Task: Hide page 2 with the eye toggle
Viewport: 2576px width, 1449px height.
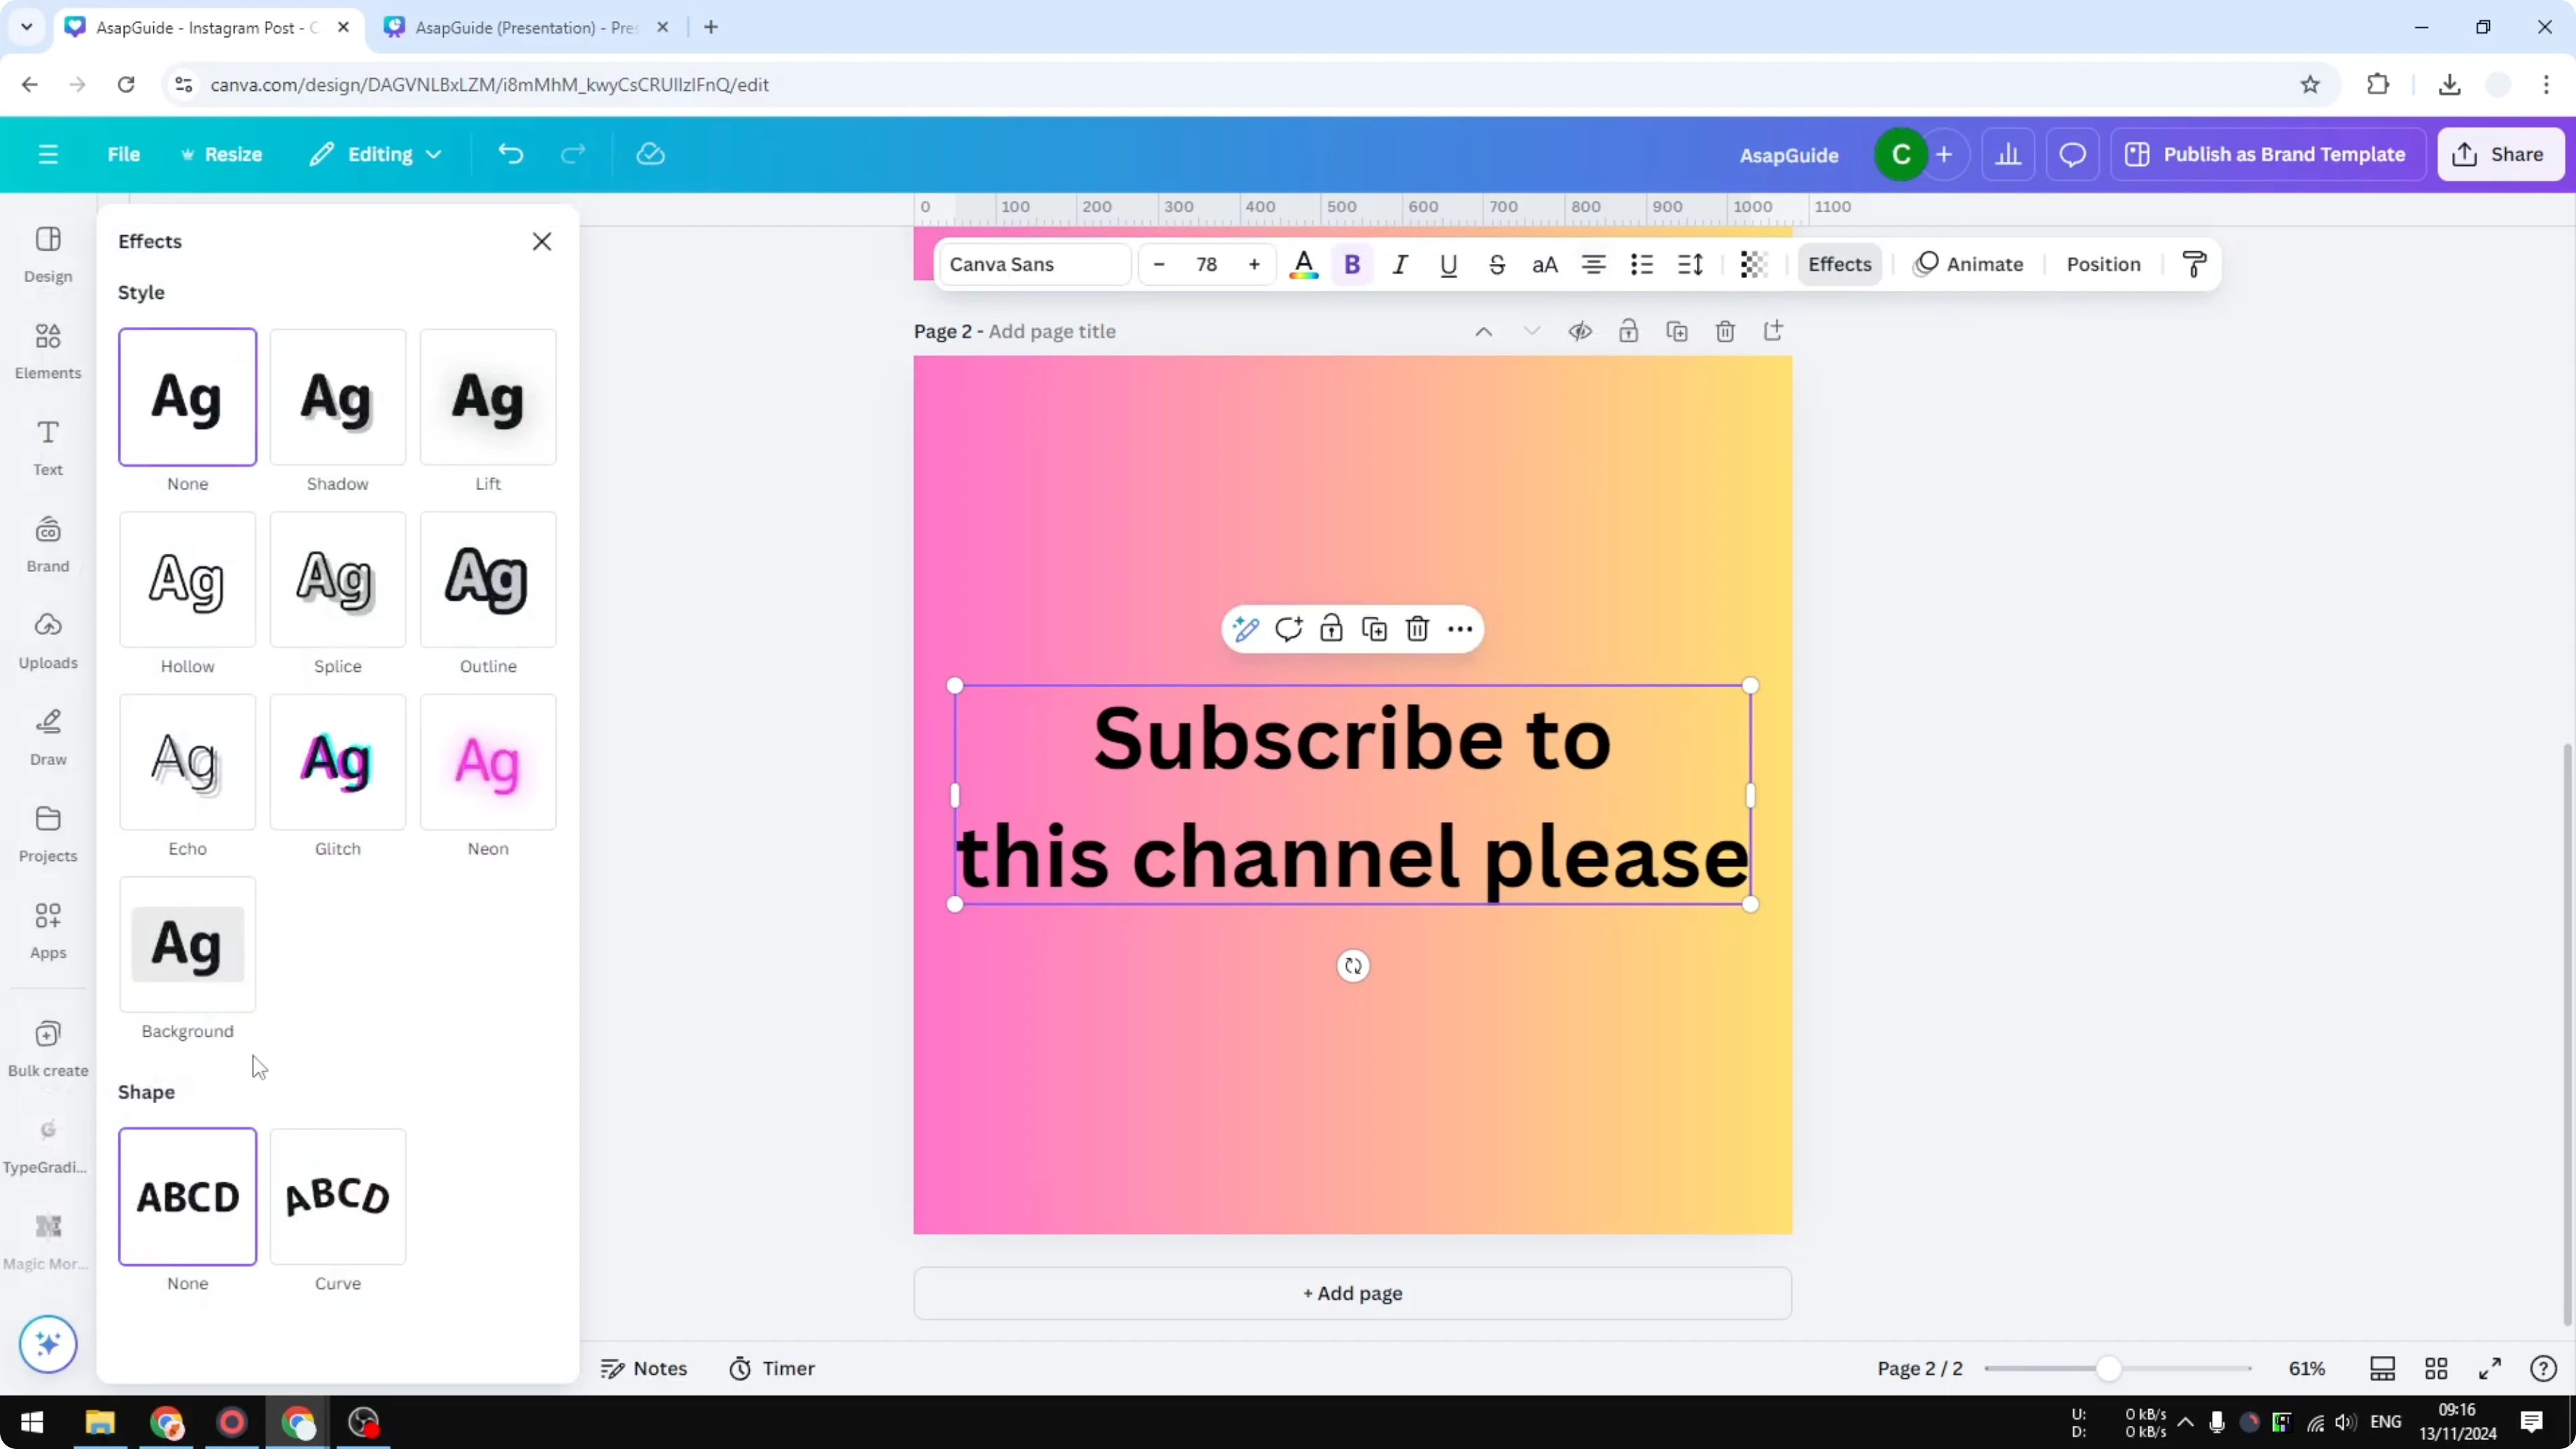Action: pyautogui.click(x=1580, y=330)
